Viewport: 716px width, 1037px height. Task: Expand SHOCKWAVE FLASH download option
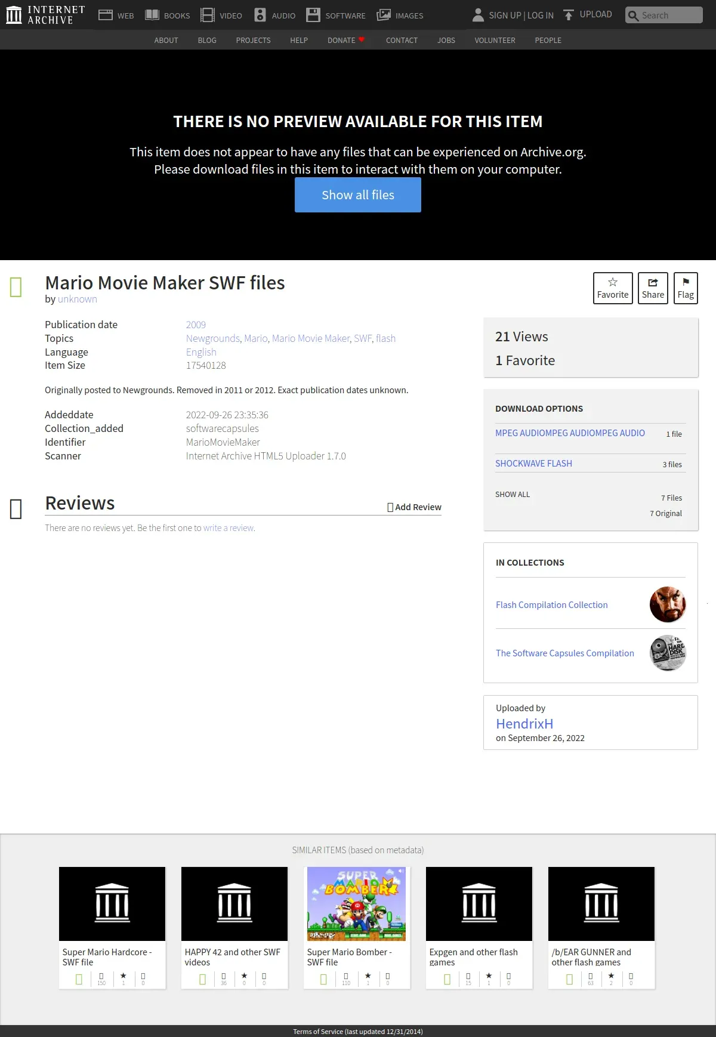533,464
